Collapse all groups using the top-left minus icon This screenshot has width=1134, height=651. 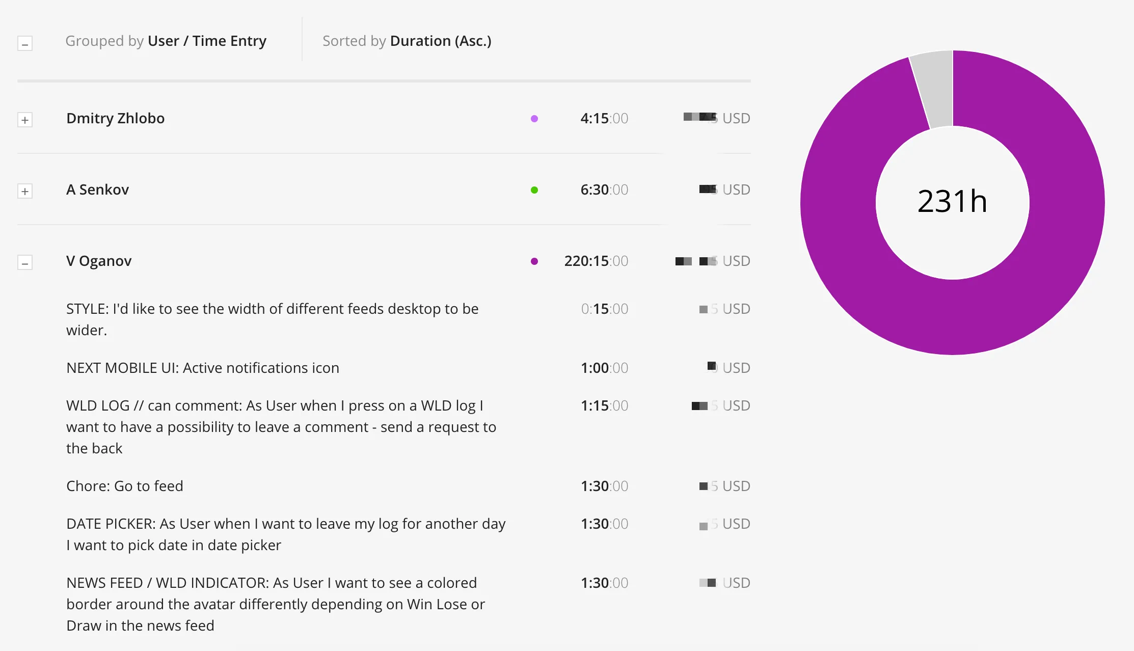(x=25, y=43)
